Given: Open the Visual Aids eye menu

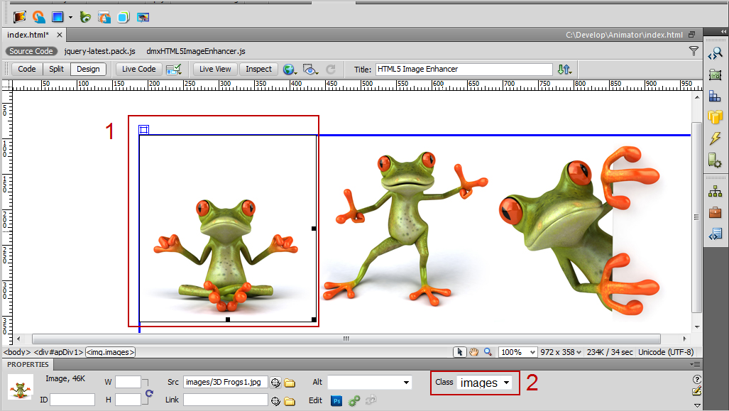Looking at the screenshot, I should pyautogui.click(x=310, y=70).
